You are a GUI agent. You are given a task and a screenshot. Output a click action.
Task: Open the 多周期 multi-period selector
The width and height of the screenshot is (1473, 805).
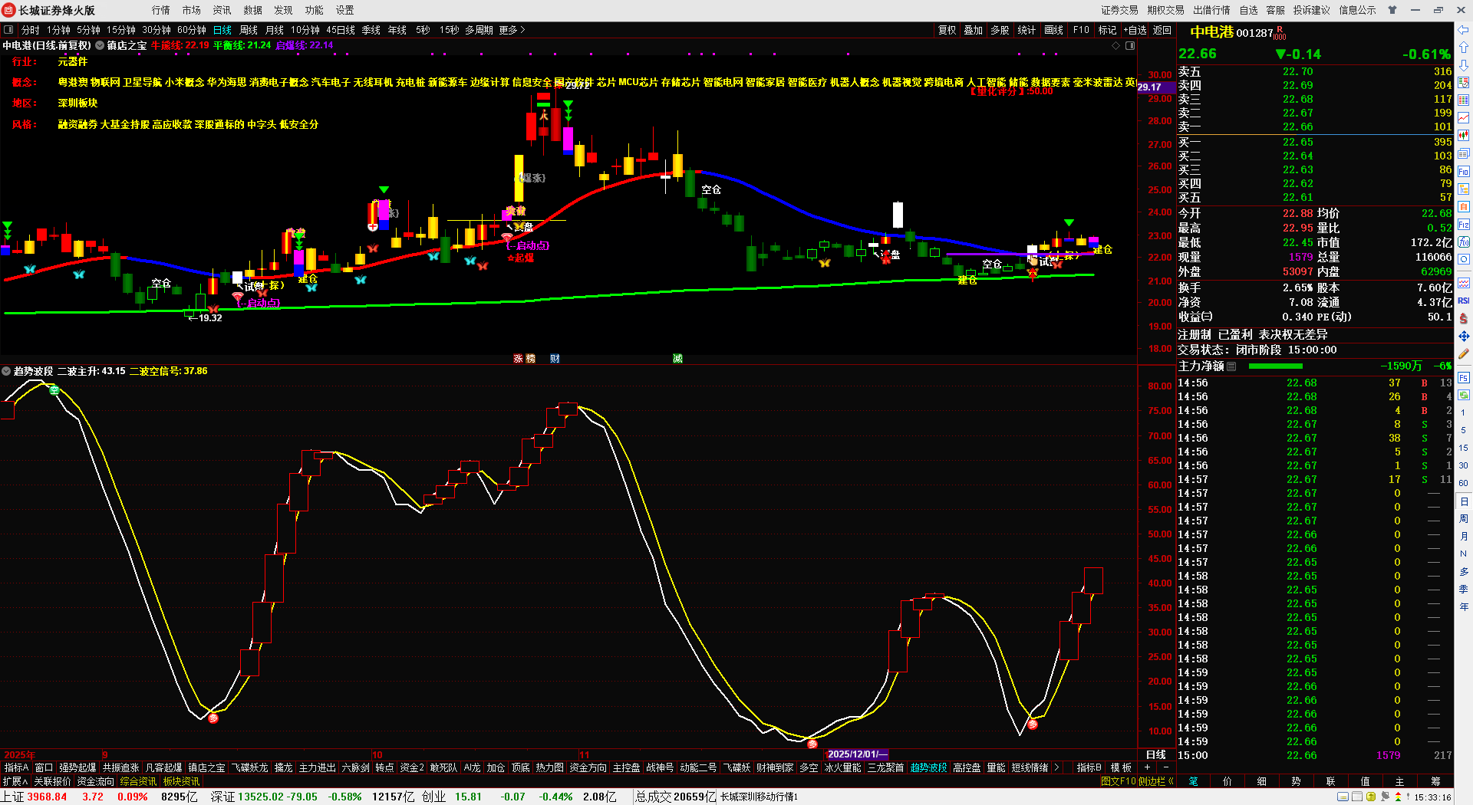pyautogui.click(x=479, y=30)
